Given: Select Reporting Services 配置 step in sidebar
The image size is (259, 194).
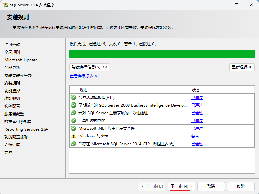Looking at the screenshot, I should tap(27, 129).
